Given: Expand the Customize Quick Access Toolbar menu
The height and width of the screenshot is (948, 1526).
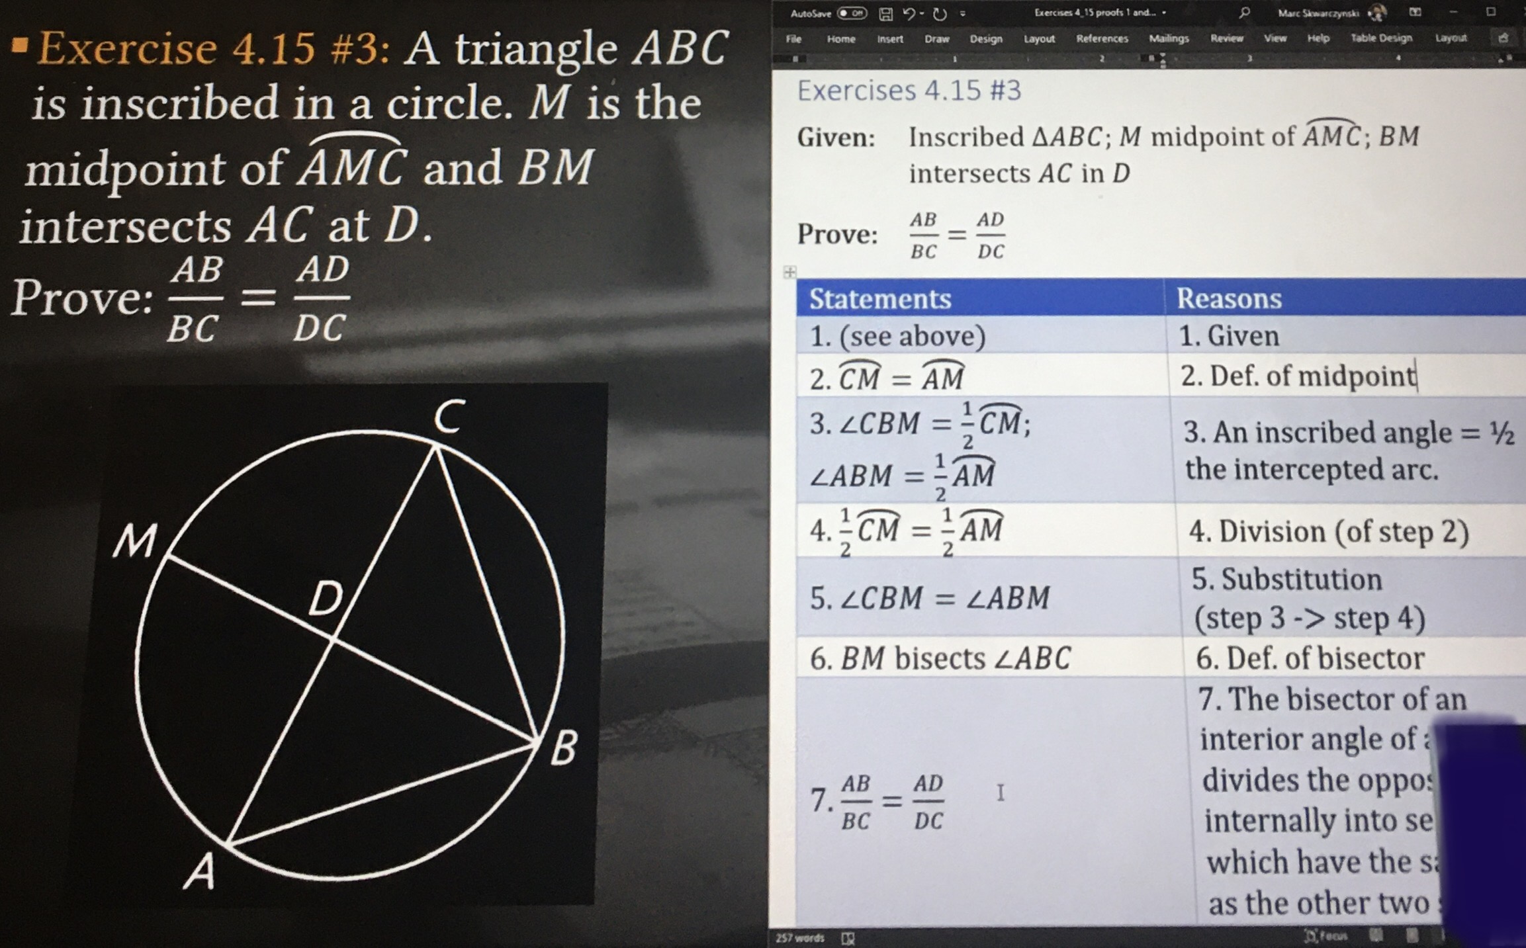Looking at the screenshot, I should [x=962, y=13].
